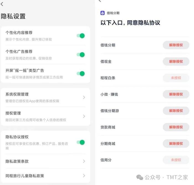Select the 个性化内容推荐 label
This screenshot has height=185, width=194.
pyautogui.click(x=19, y=33)
